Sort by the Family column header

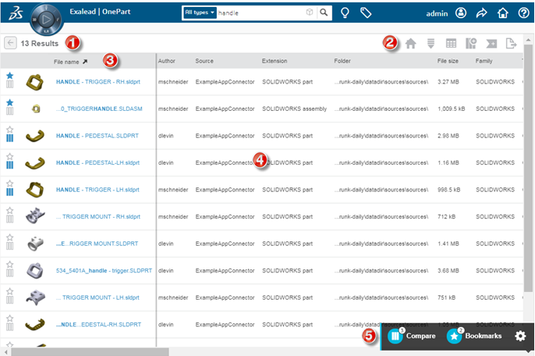click(x=484, y=61)
